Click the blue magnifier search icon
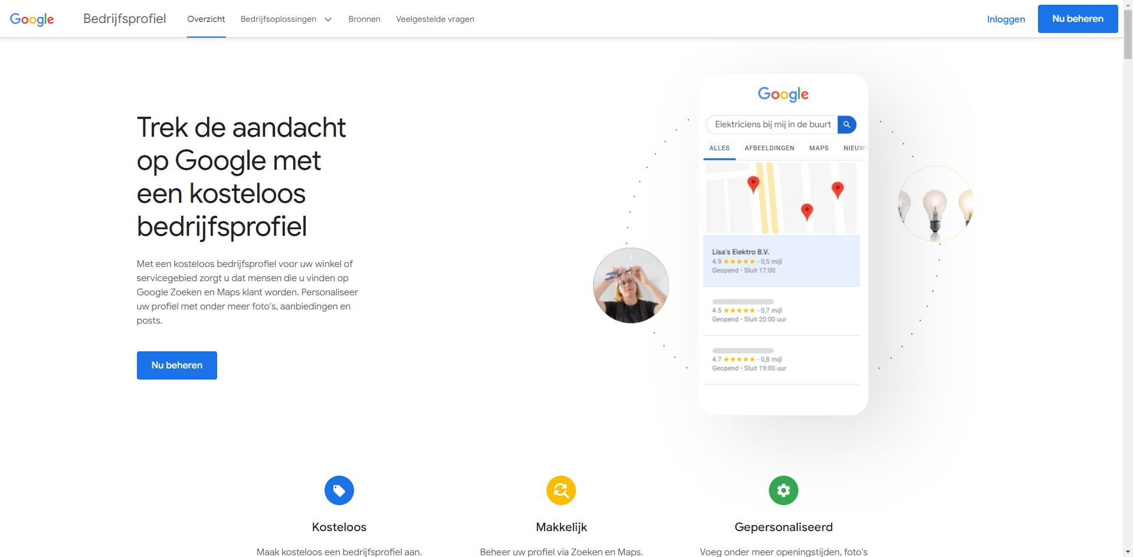 847,124
